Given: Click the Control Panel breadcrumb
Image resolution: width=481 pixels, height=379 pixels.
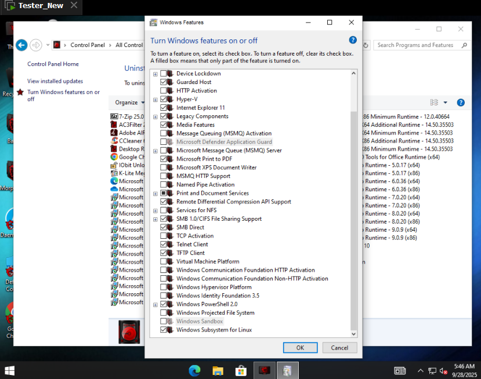Looking at the screenshot, I should click(x=88, y=45).
